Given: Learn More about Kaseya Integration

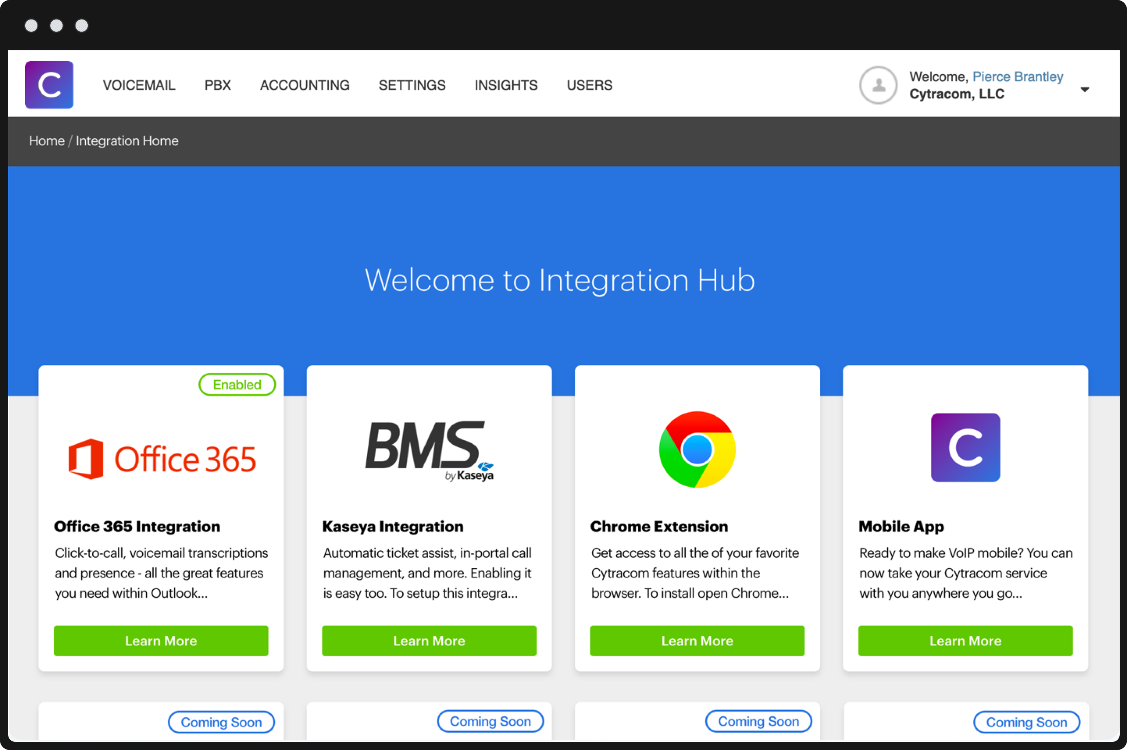Looking at the screenshot, I should pyautogui.click(x=429, y=640).
